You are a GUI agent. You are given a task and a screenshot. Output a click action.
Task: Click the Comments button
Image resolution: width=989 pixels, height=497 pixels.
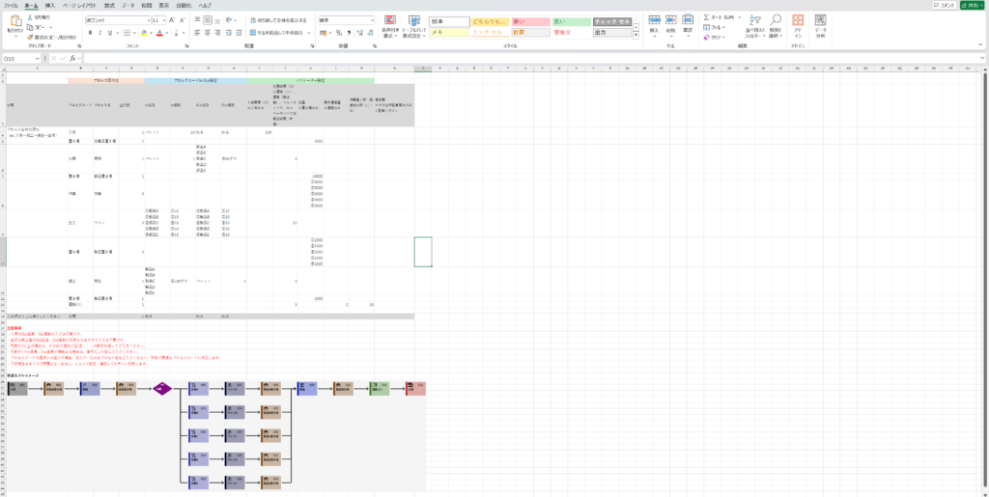(942, 5)
